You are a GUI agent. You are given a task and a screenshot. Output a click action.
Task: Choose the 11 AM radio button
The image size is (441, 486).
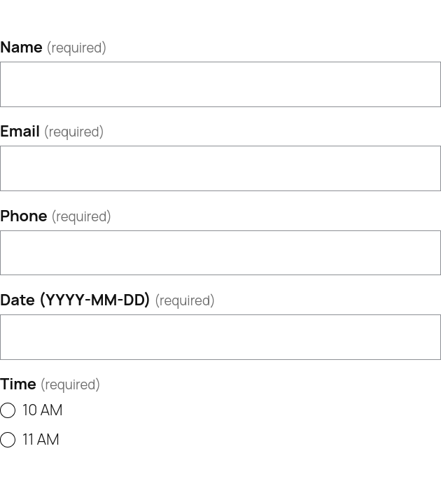point(8,440)
